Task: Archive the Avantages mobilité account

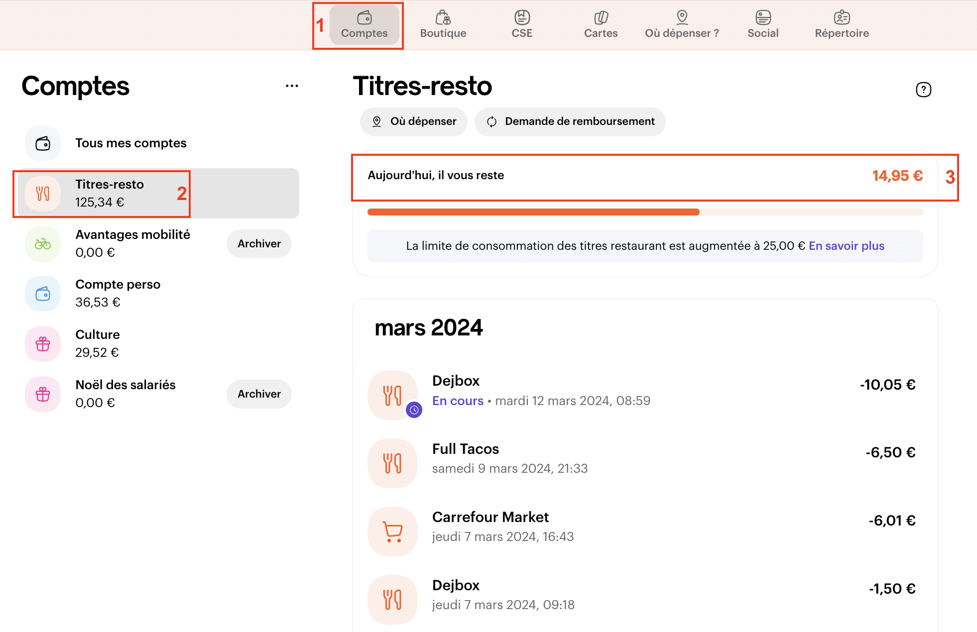Action: (259, 243)
